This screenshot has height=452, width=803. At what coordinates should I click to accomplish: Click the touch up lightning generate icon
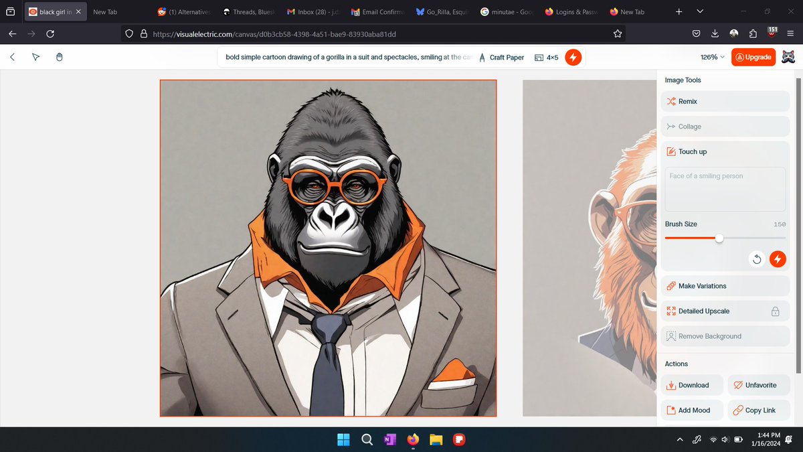click(778, 259)
